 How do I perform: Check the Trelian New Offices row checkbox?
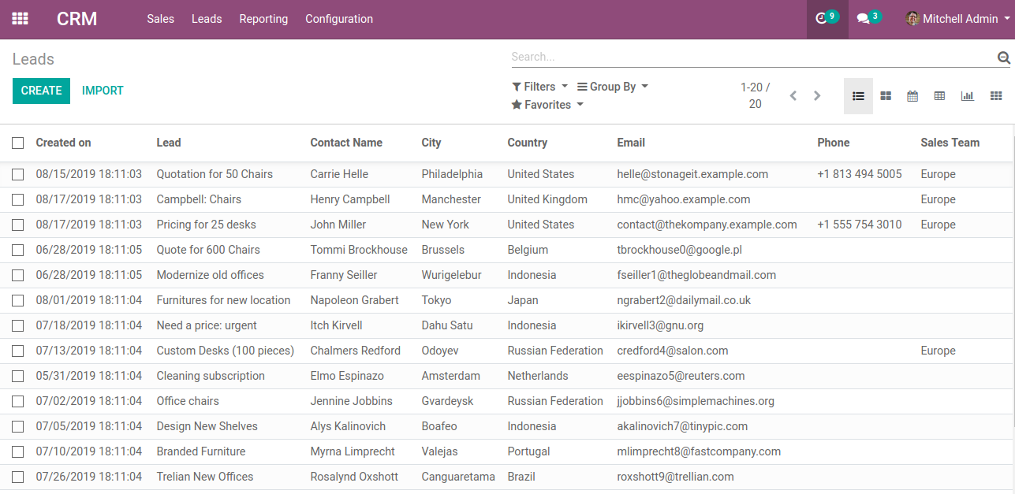coord(17,477)
